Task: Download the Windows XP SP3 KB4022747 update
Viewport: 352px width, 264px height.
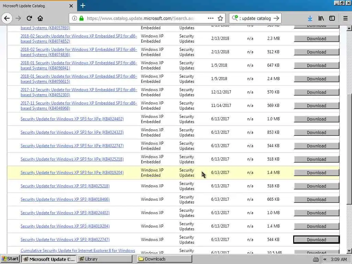Action: pyautogui.click(x=316, y=240)
